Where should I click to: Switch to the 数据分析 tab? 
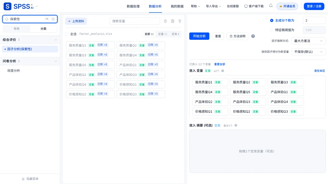pos(155,6)
